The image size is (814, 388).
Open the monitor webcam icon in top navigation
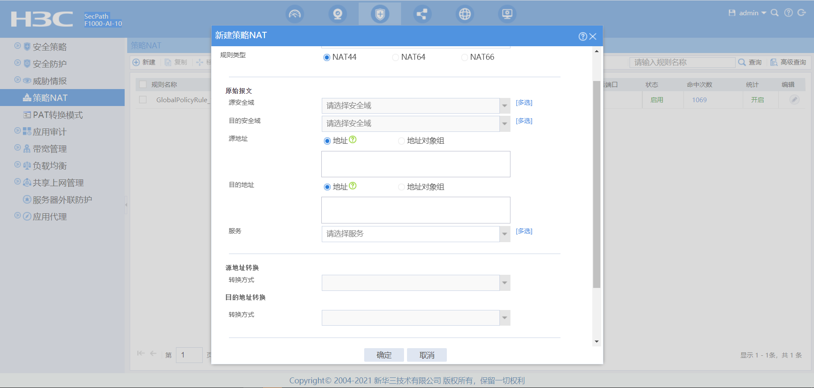pyautogui.click(x=337, y=14)
